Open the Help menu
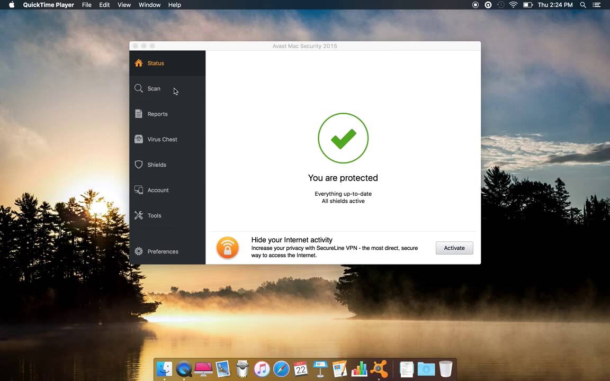Screen dimensions: 610x381 point(174,5)
